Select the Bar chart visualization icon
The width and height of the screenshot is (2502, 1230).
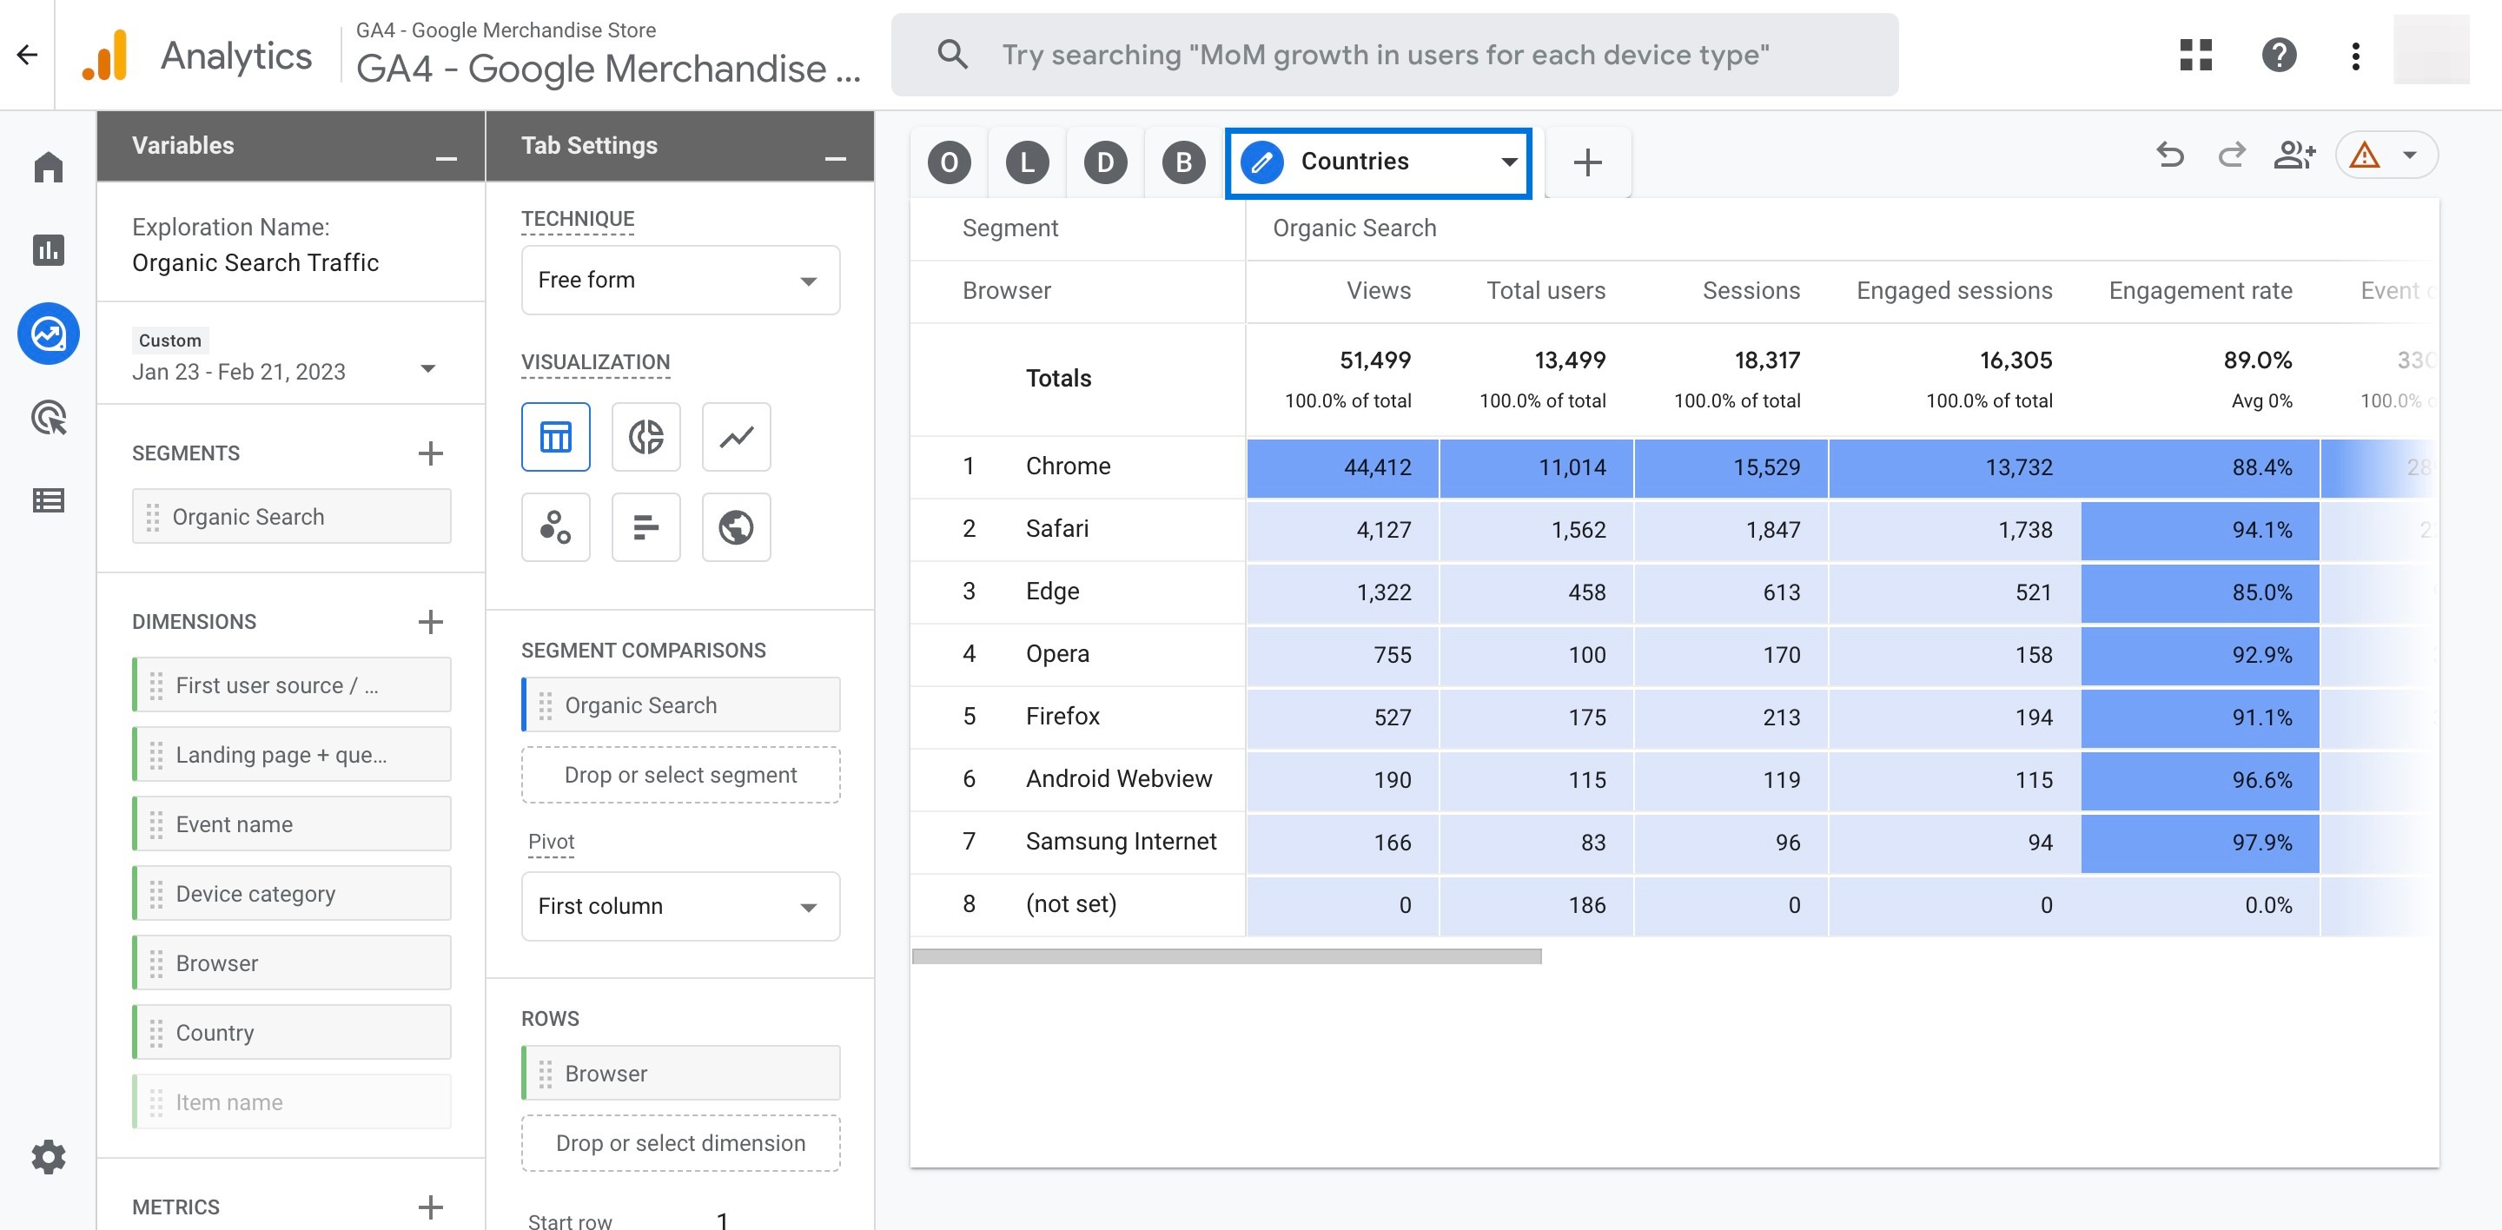click(645, 527)
